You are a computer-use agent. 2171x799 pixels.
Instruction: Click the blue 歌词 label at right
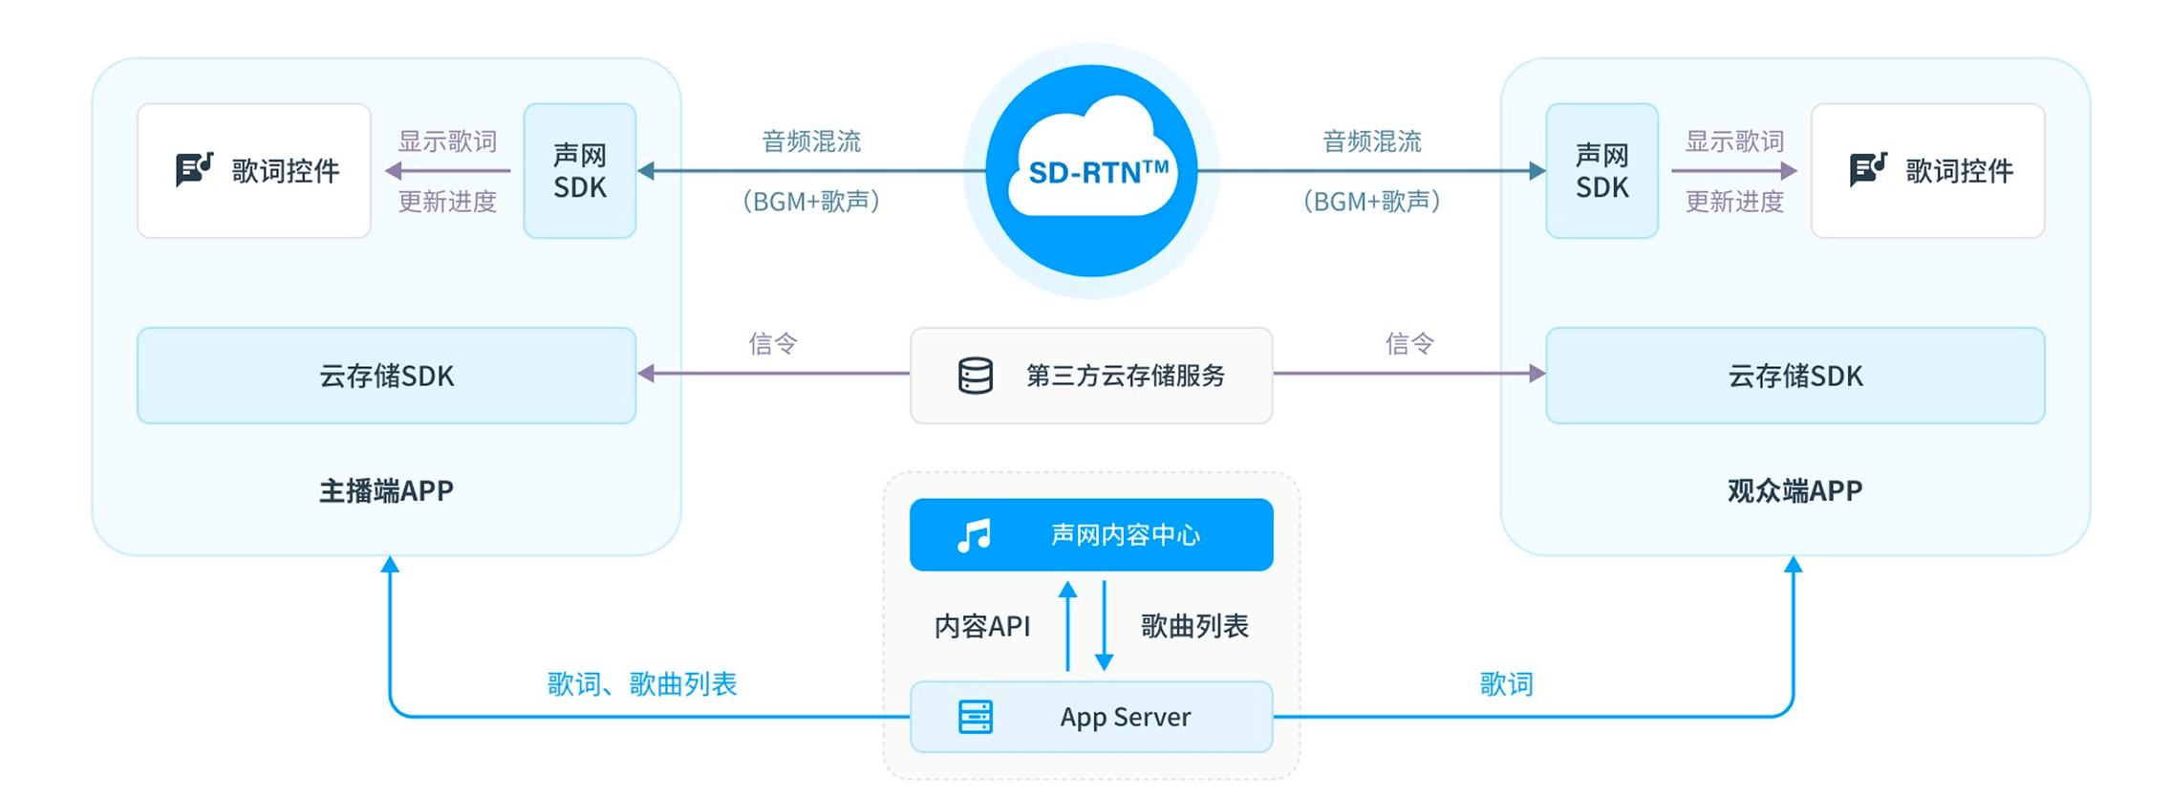click(x=1507, y=684)
